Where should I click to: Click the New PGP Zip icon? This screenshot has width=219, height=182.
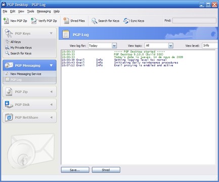(6, 21)
